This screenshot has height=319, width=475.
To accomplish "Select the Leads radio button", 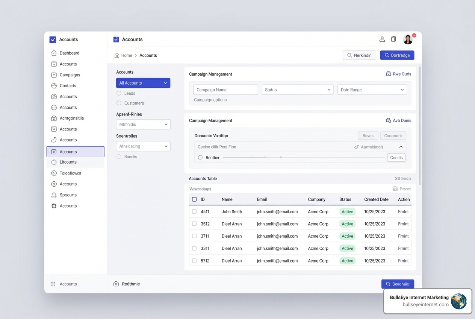I will click(119, 93).
